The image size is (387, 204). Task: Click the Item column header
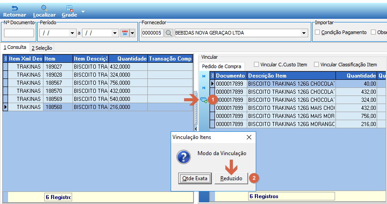[58, 59]
